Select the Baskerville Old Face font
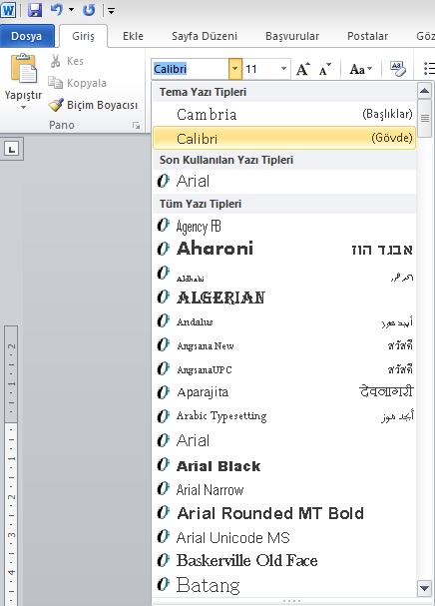The image size is (435, 606). [284, 560]
